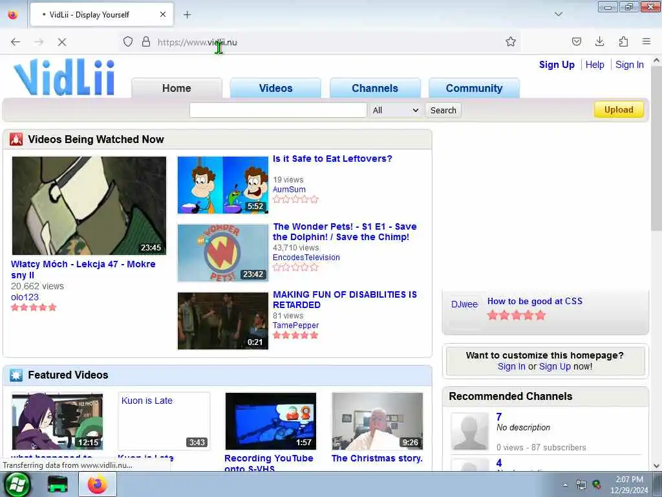The height and width of the screenshot is (497, 662).
Task: Click the vertical scrollbar thumb
Action: (x=657, y=149)
